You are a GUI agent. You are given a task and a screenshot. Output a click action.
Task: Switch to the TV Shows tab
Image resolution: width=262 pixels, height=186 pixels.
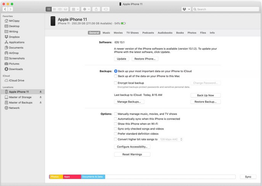tap(132, 32)
